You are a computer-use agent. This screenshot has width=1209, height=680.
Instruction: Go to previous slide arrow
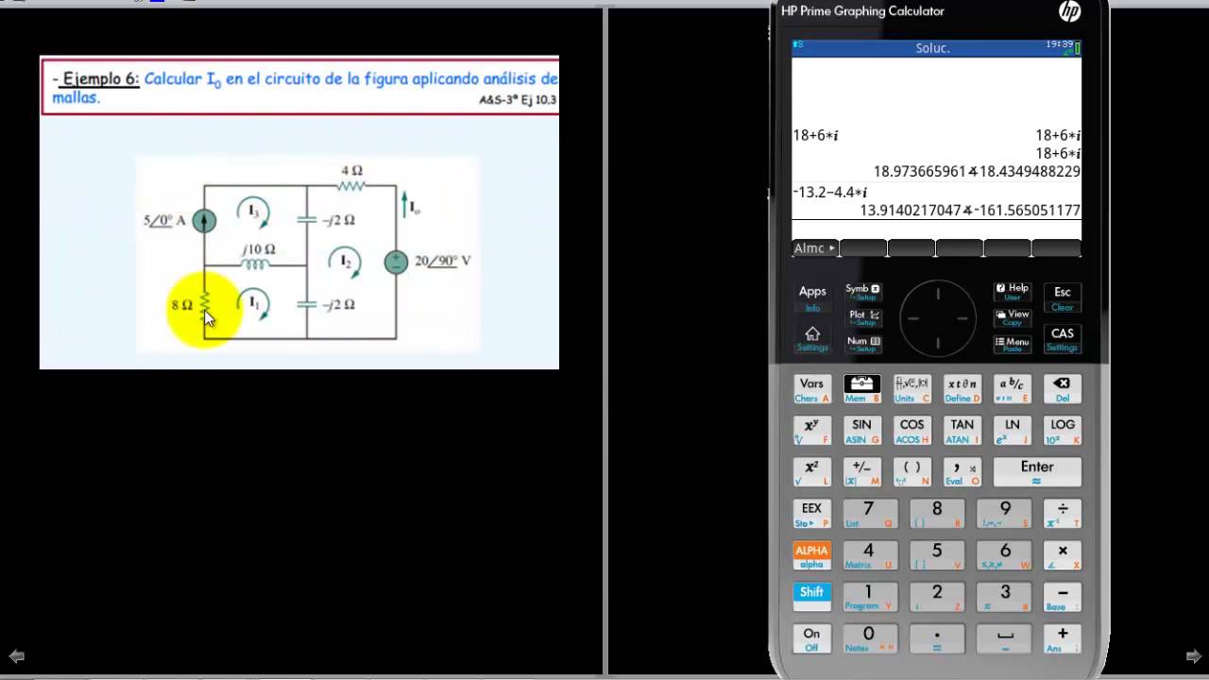tap(16, 655)
